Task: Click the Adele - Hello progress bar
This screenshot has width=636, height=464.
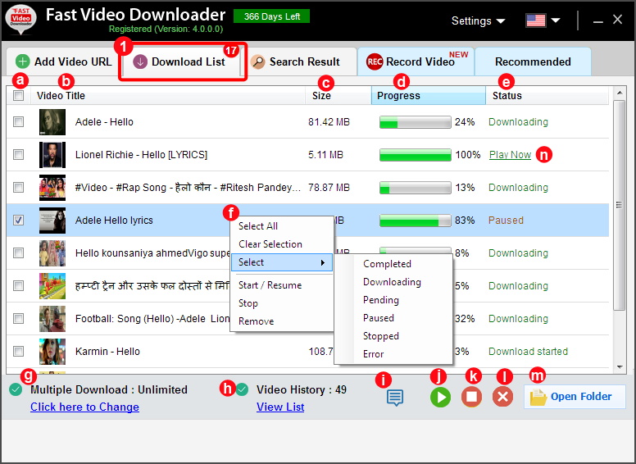Action: point(415,121)
